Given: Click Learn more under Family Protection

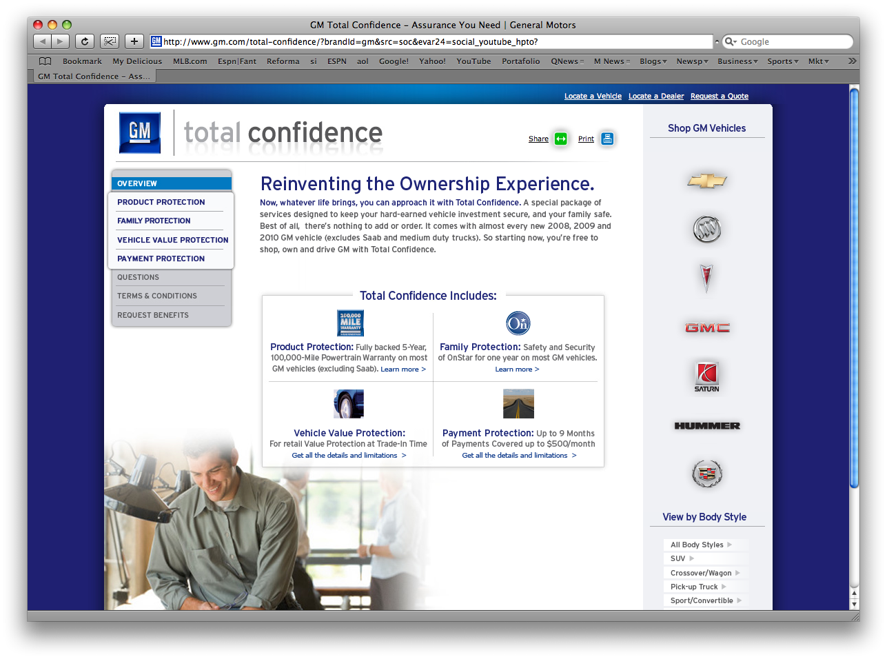Looking at the screenshot, I should coord(517,369).
